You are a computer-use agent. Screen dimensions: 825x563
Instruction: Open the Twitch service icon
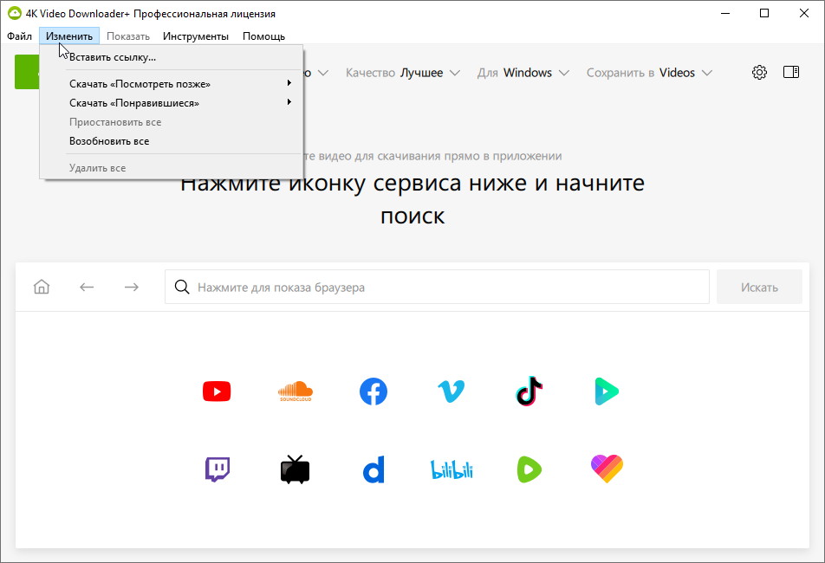tap(218, 469)
